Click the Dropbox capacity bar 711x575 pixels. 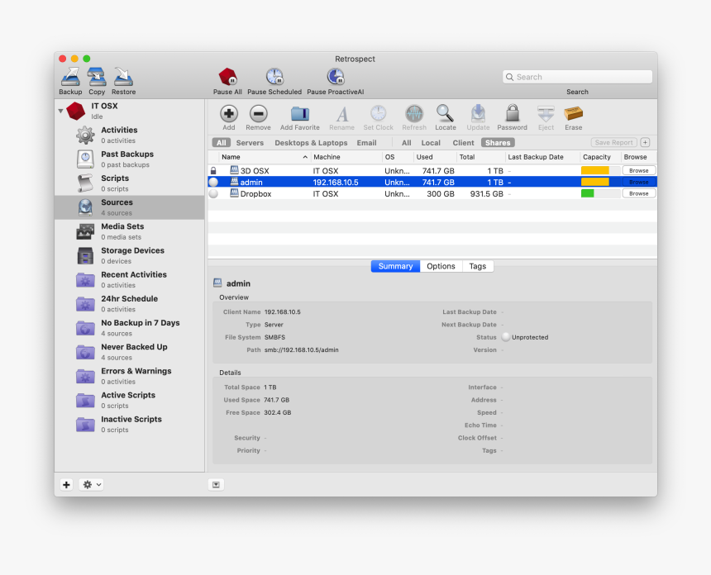click(x=600, y=193)
